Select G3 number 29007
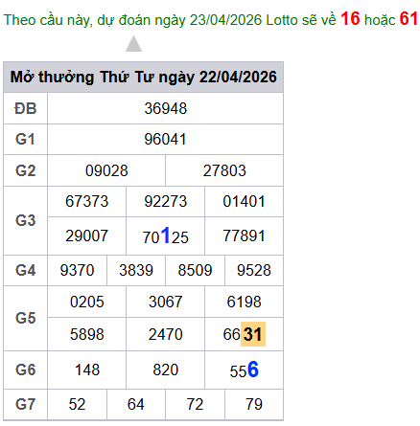 pyautogui.click(x=87, y=235)
